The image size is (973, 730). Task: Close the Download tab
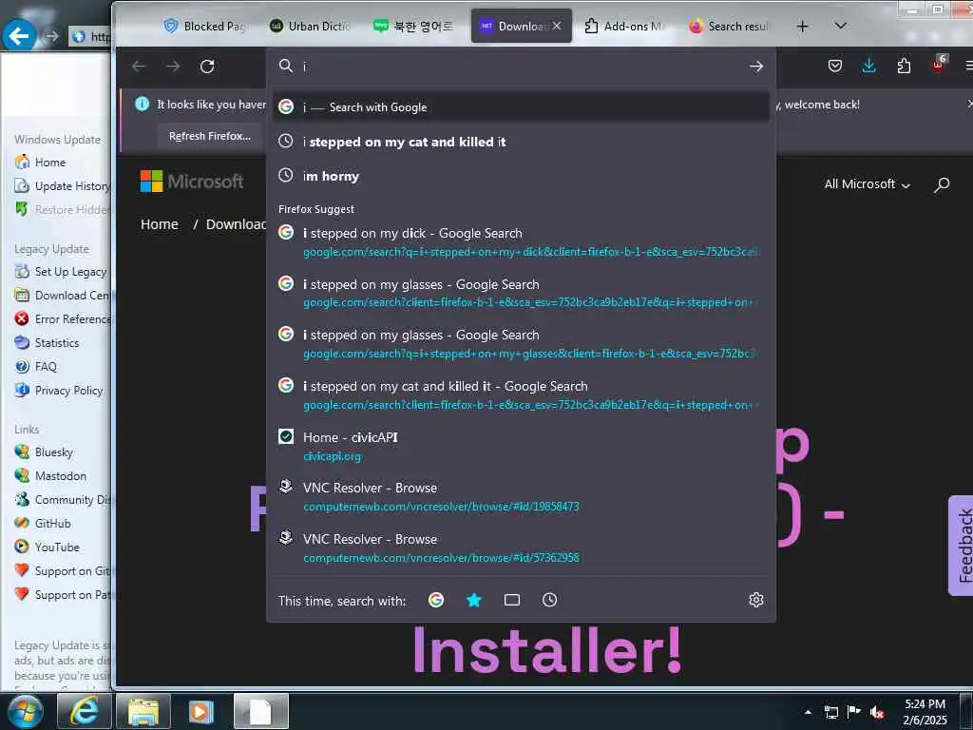(557, 26)
